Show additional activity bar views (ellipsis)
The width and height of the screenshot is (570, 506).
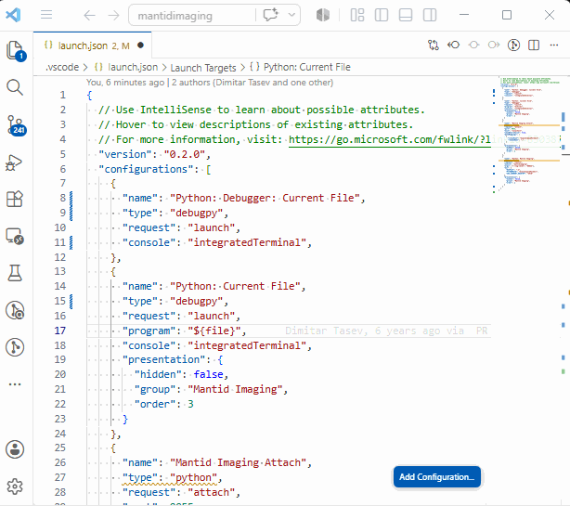tap(15, 384)
